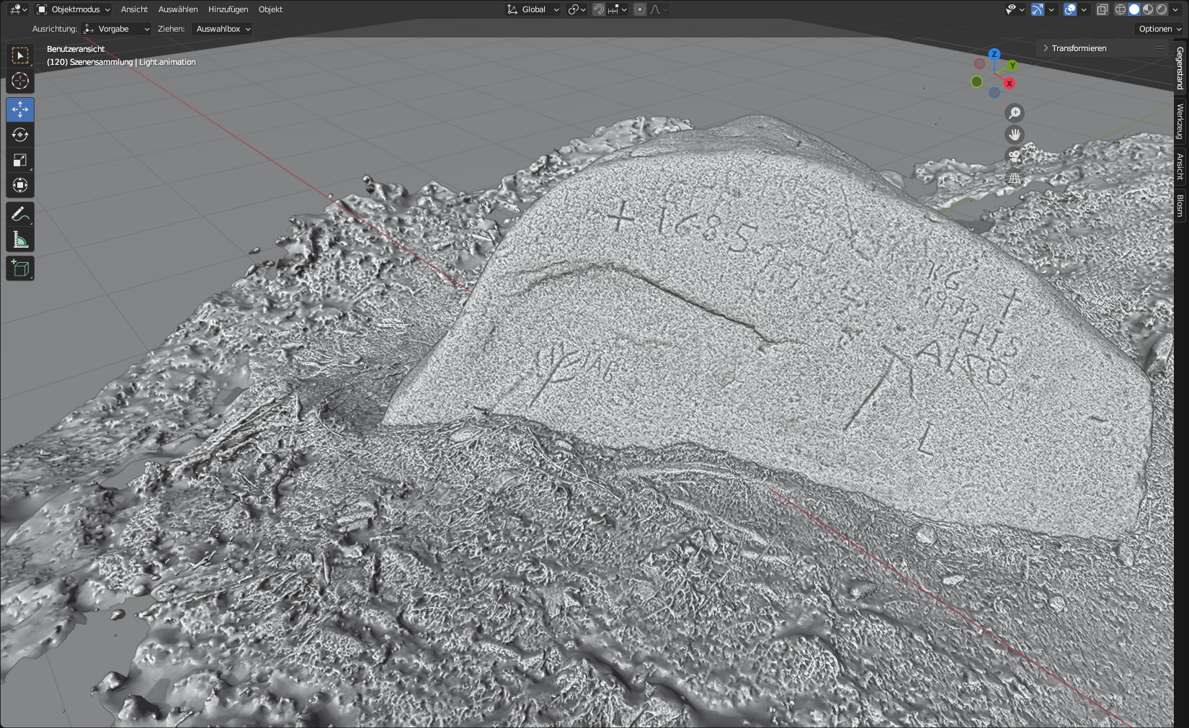1189x728 pixels.
Task: Open the Hinzufügen menu
Action: [228, 9]
